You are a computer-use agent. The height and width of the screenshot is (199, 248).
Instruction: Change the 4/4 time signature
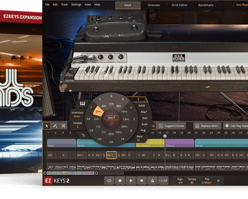coord(180,183)
